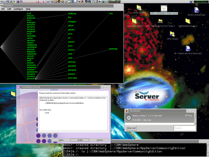The width and height of the screenshot is (209, 157).
Task: Click the PSPM/2 window system icon
Action: pyautogui.click(x=2, y=6)
